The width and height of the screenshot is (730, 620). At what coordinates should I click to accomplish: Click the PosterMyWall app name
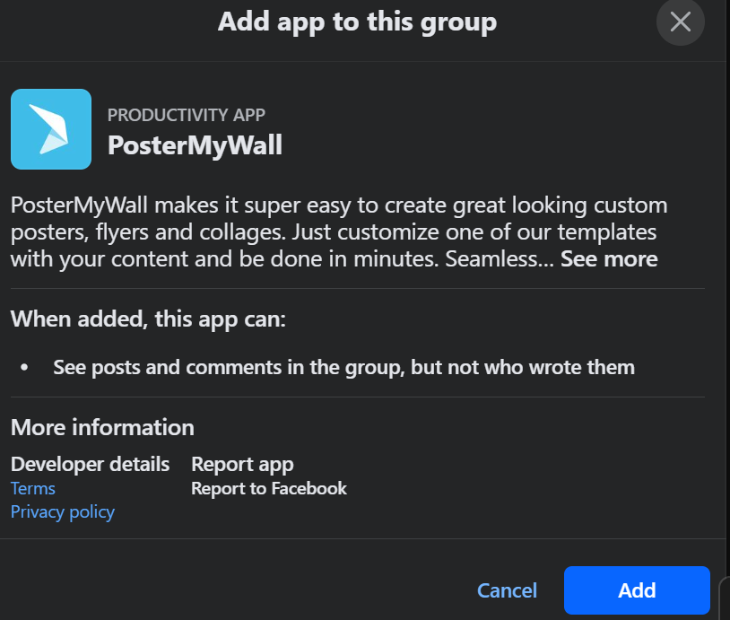[196, 144]
